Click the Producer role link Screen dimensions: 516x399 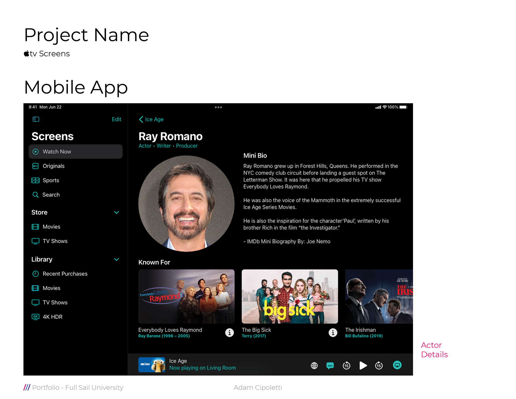[x=187, y=146]
